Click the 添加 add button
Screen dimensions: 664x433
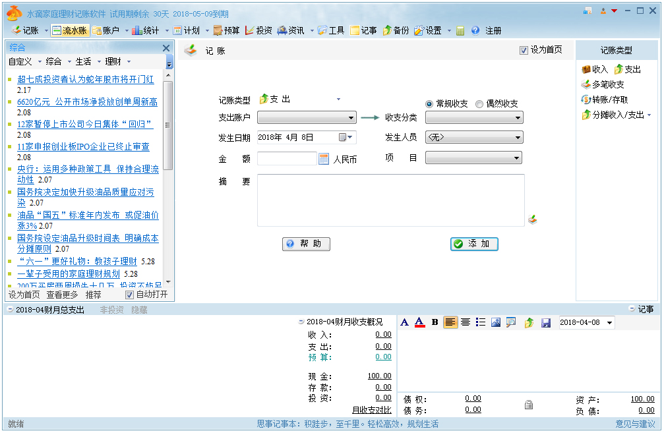(x=474, y=244)
